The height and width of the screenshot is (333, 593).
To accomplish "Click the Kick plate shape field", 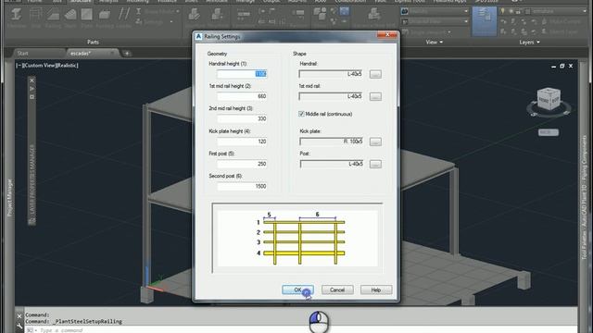I will 332,142.
